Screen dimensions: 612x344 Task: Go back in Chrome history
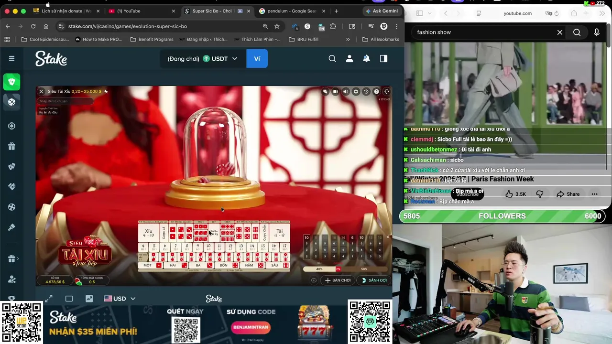[8, 26]
